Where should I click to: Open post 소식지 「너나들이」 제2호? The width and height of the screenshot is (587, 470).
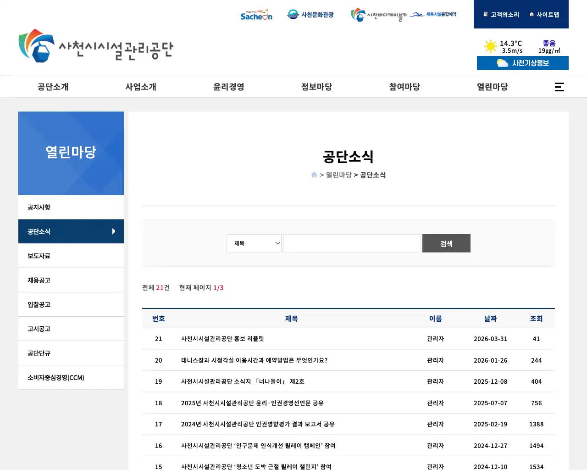coord(243,381)
